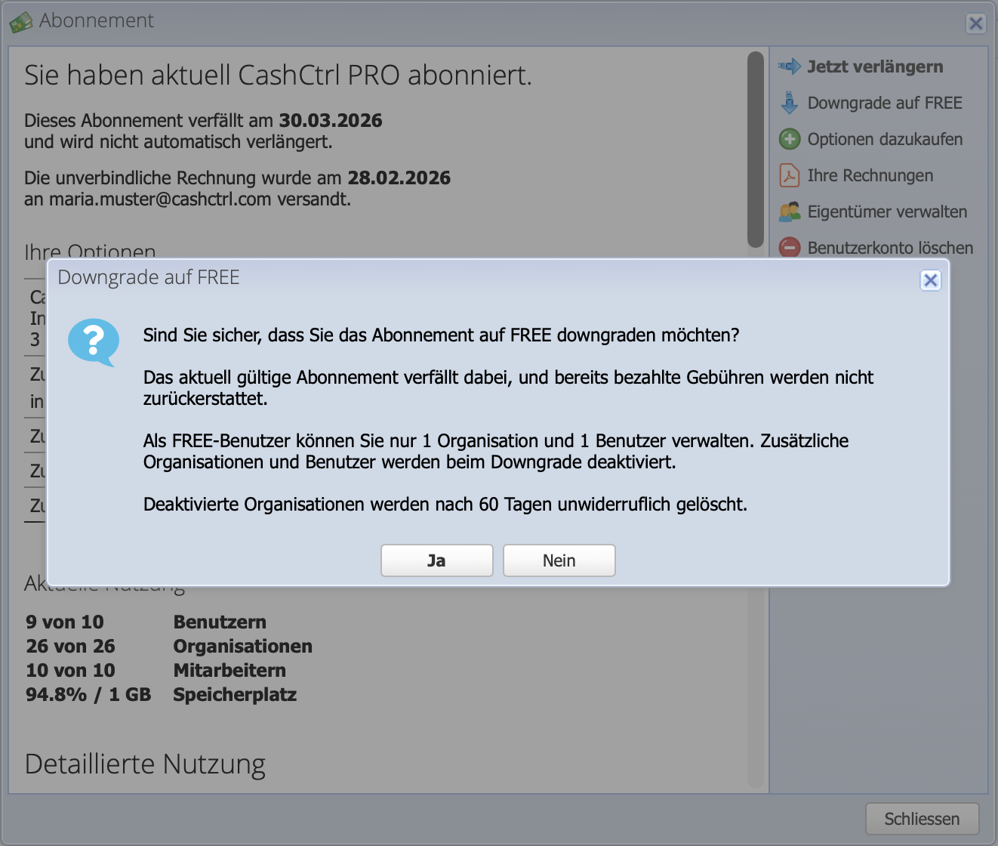
Task: Click the Downgrade auf FREE sidebar label
Action: 885,103
